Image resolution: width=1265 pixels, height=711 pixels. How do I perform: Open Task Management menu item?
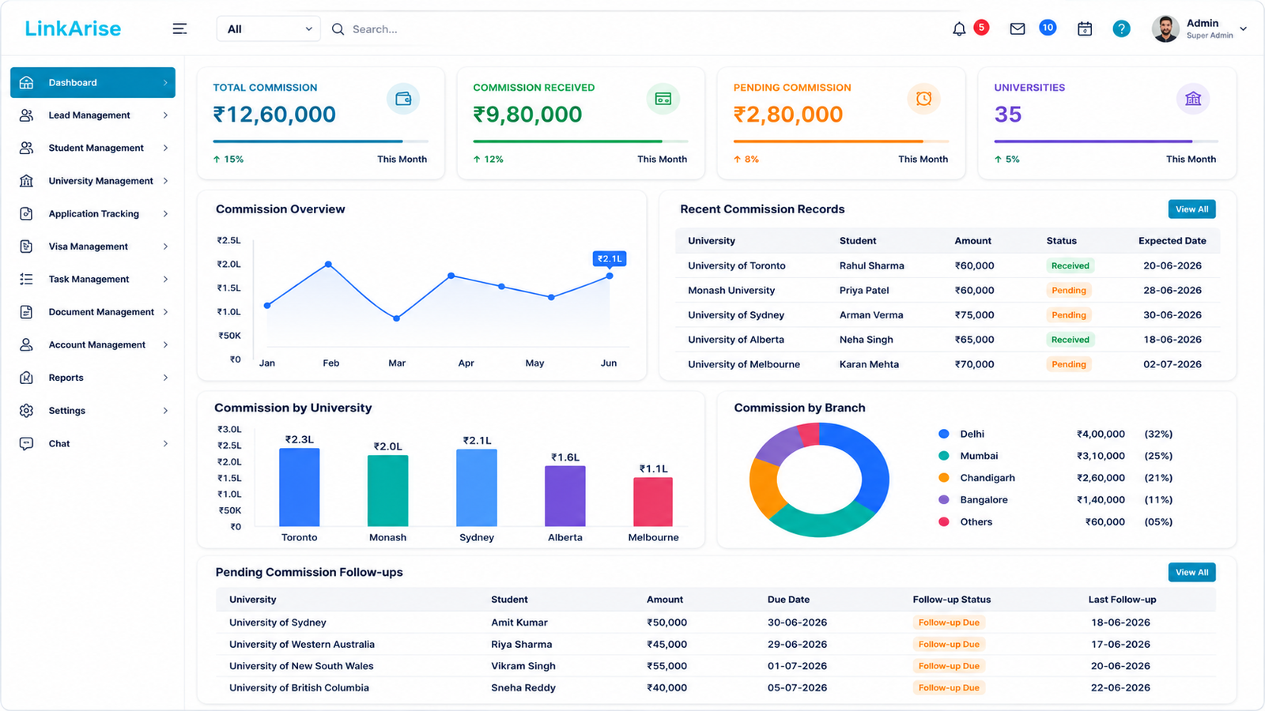[93, 280]
